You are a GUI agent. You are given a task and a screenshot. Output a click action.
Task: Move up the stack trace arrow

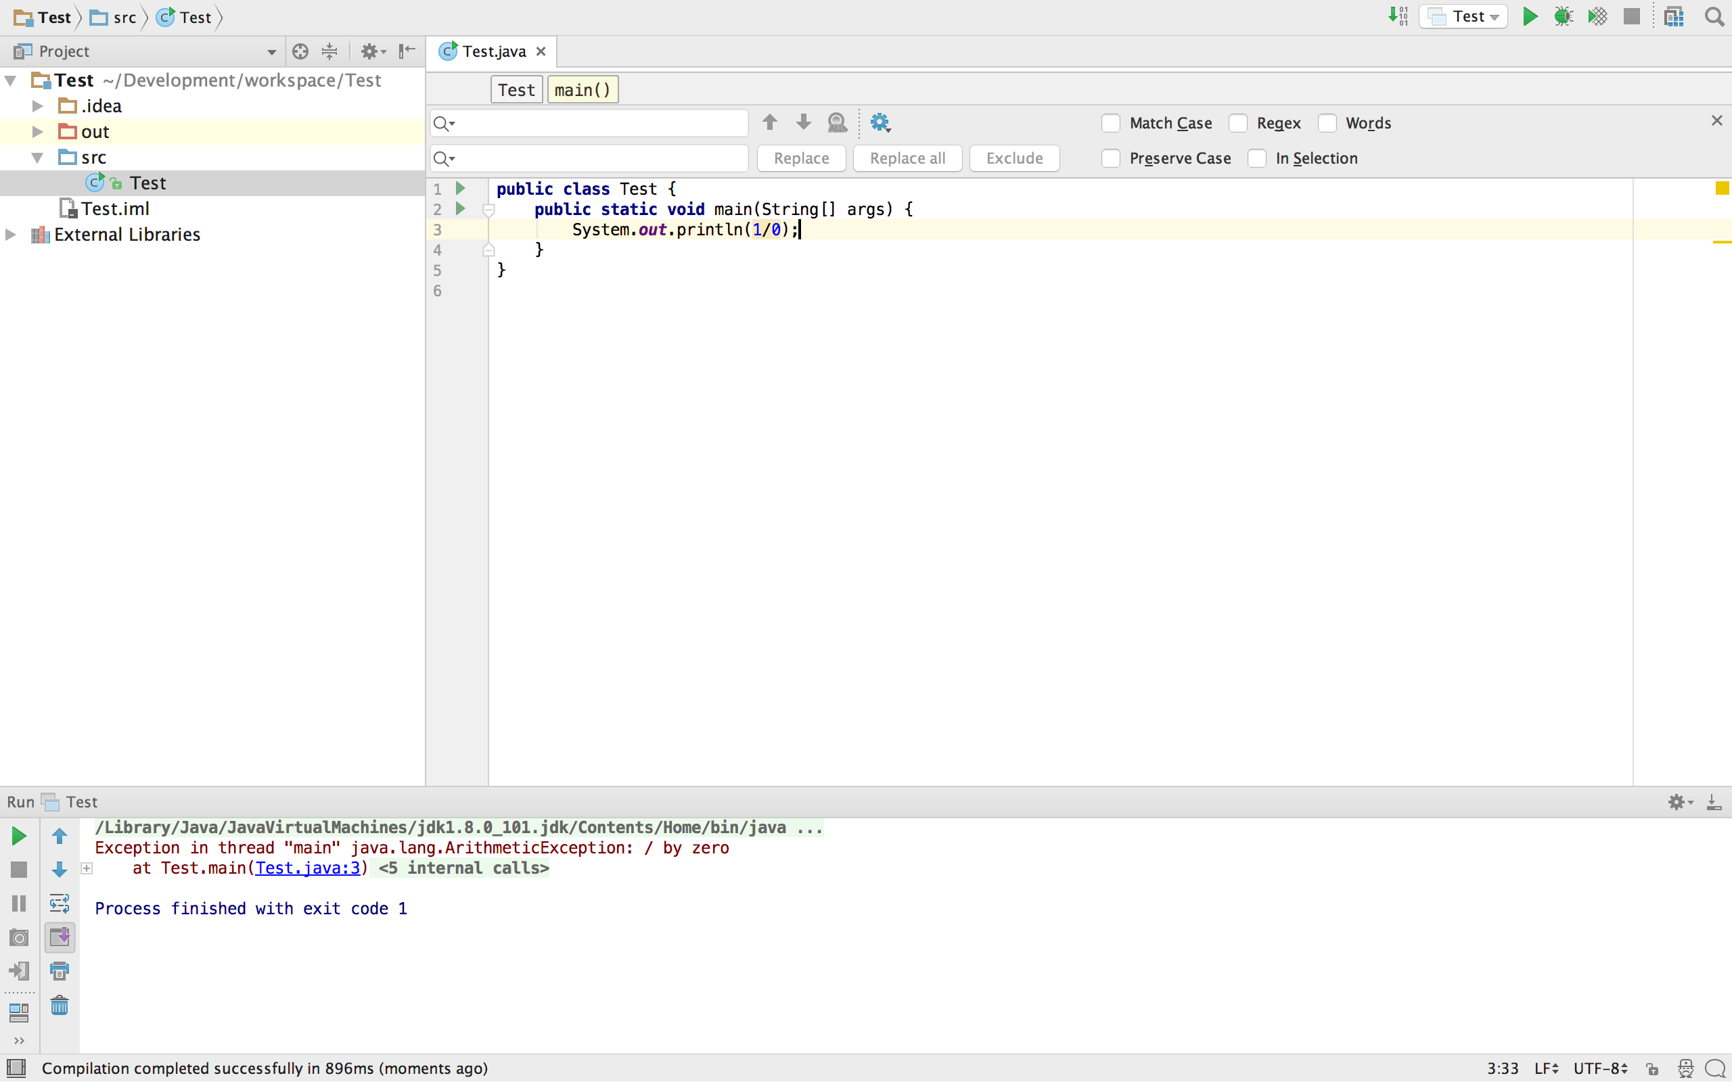60,836
